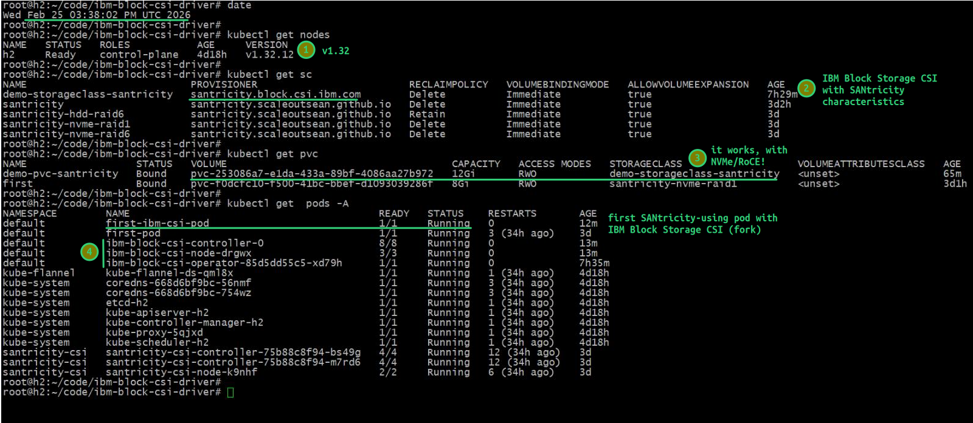Click pod 'etcd-h2'
The width and height of the screenshot is (973, 423).
pos(127,303)
